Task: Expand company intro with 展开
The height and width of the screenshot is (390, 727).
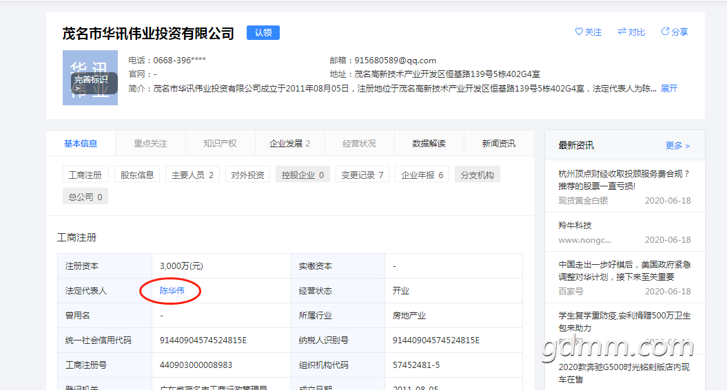Action: click(x=668, y=89)
